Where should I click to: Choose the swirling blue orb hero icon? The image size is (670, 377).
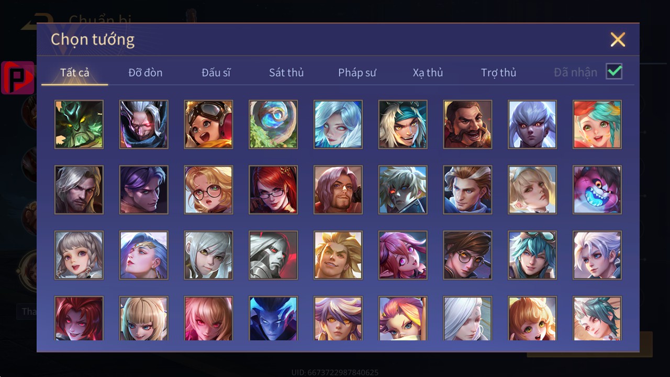click(273, 125)
